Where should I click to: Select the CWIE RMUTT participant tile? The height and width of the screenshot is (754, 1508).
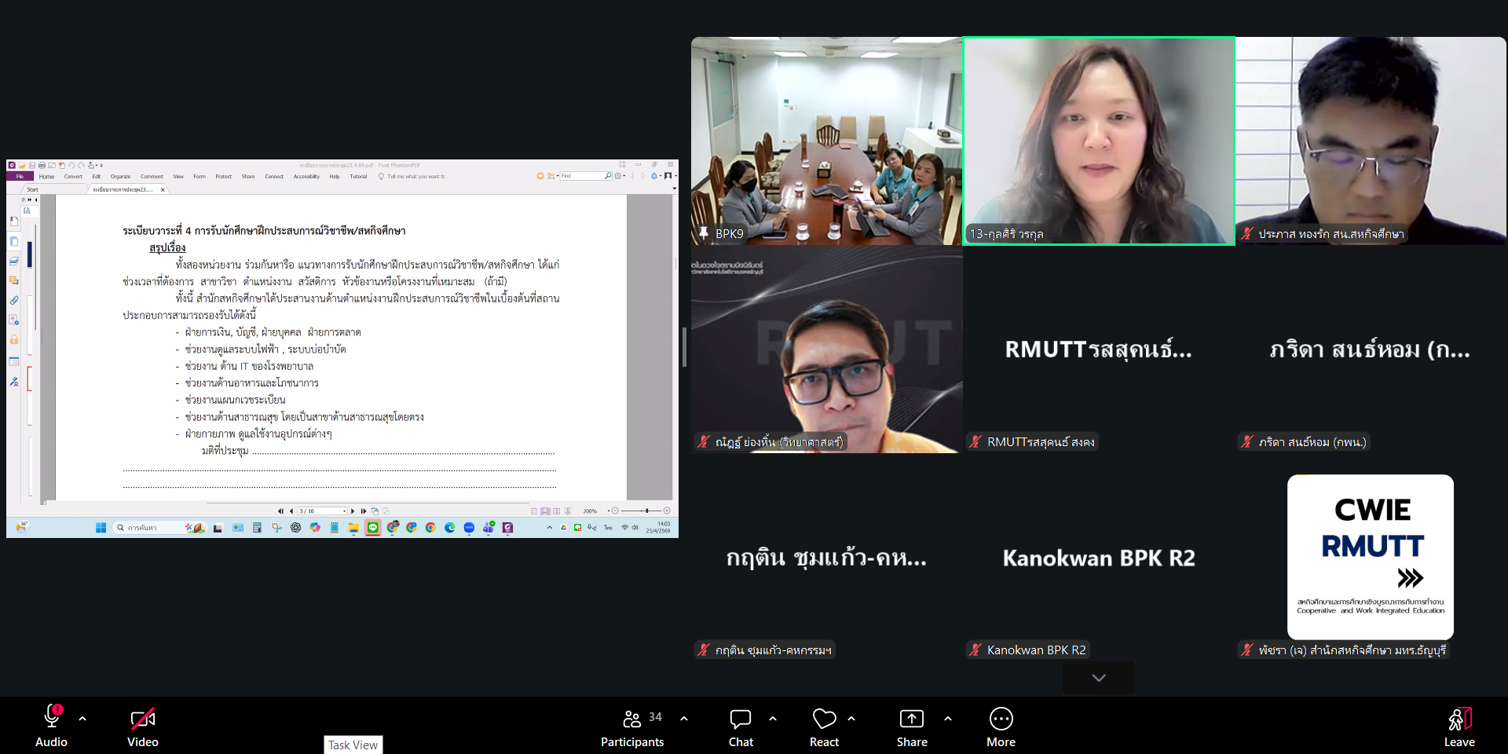[1370, 557]
